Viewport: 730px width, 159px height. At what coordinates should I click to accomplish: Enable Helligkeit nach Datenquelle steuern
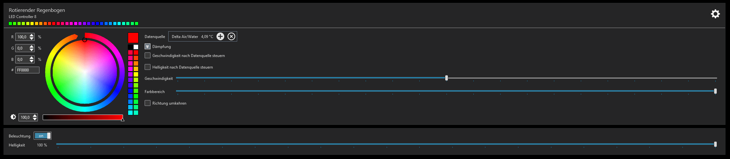tap(148, 67)
